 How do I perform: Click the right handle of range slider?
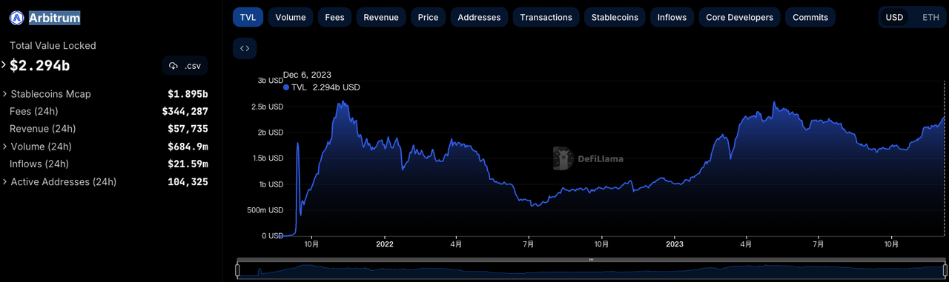[945, 271]
